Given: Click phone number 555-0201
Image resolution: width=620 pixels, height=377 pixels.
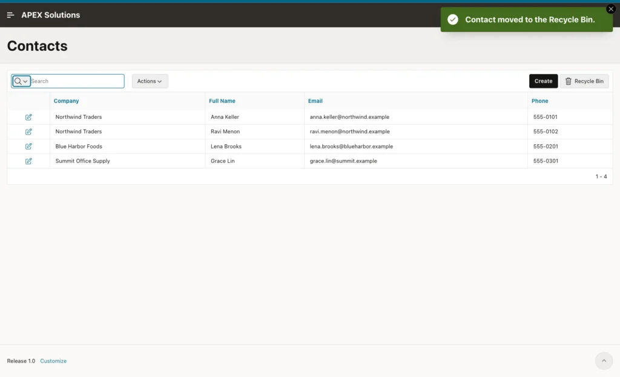Looking at the screenshot, I should point(546,147).
